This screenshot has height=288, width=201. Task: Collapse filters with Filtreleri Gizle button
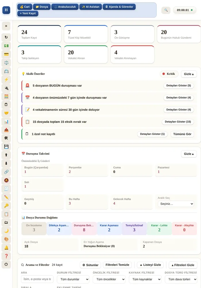point(183,265)
